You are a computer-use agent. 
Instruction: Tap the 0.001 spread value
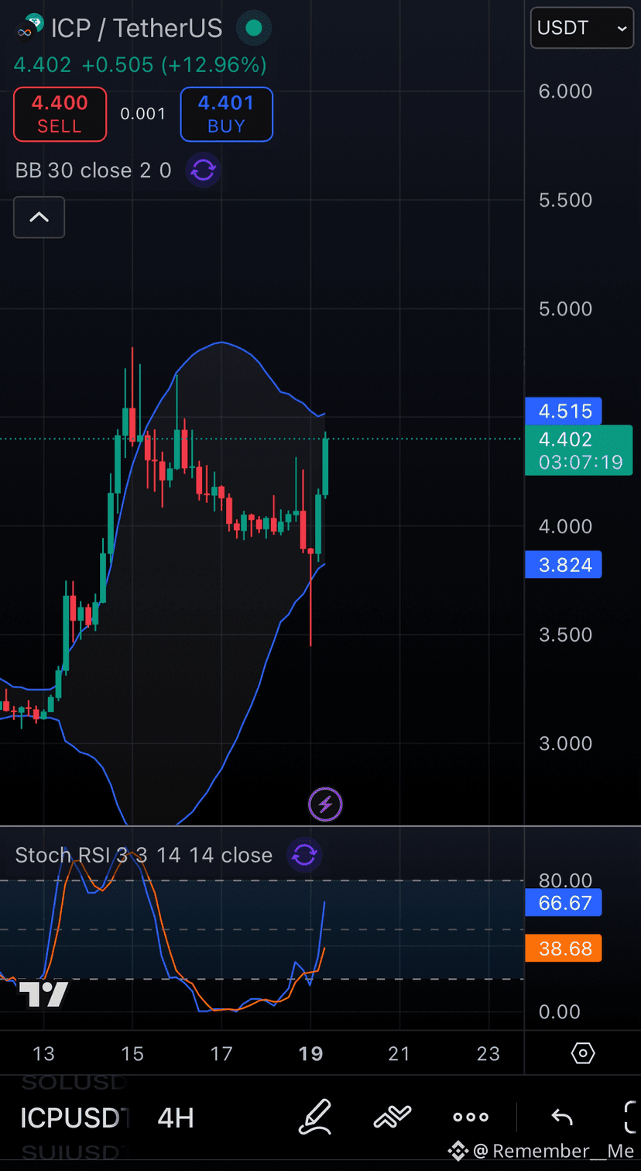tap(143, 114)
